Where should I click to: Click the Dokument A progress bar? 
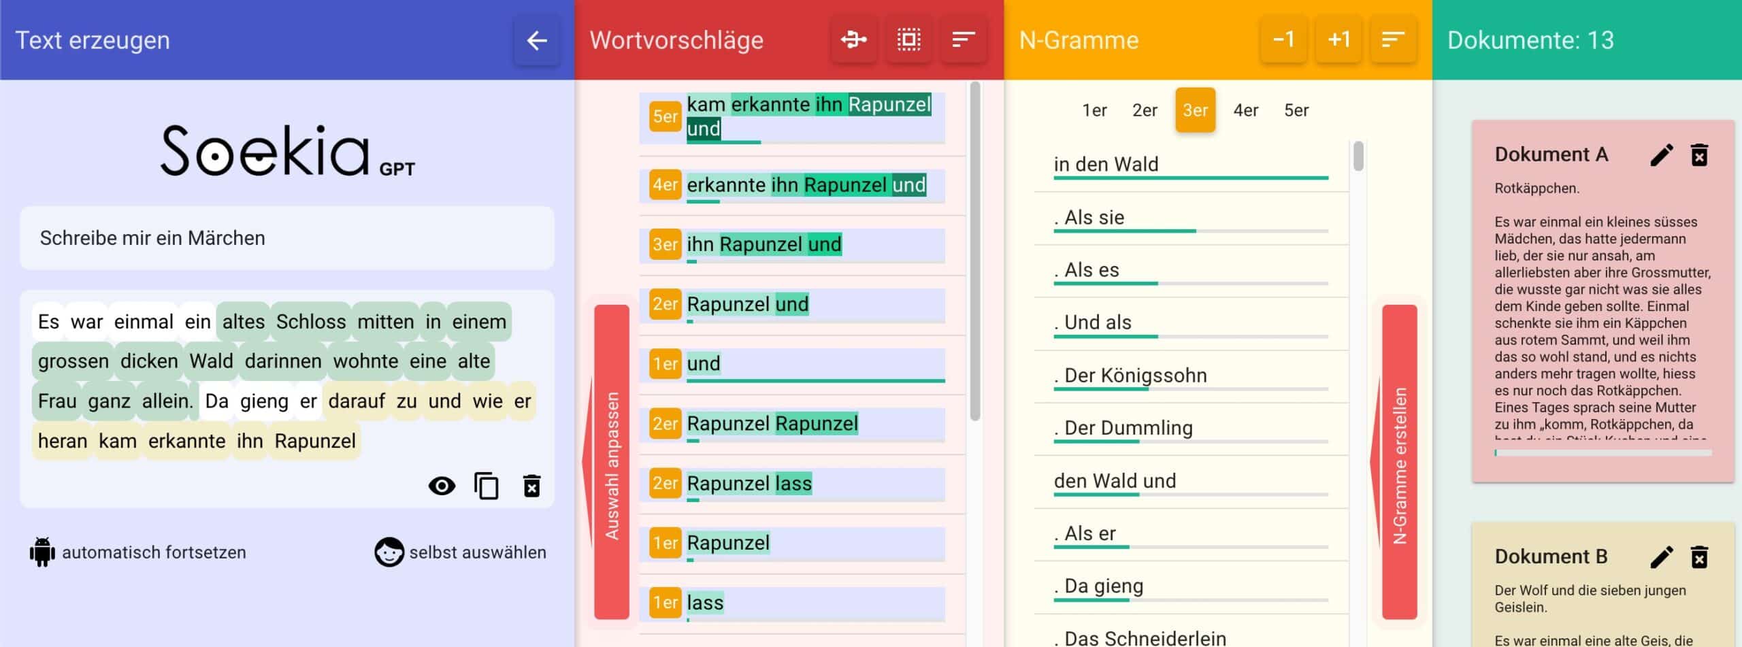pos(1603,452)
